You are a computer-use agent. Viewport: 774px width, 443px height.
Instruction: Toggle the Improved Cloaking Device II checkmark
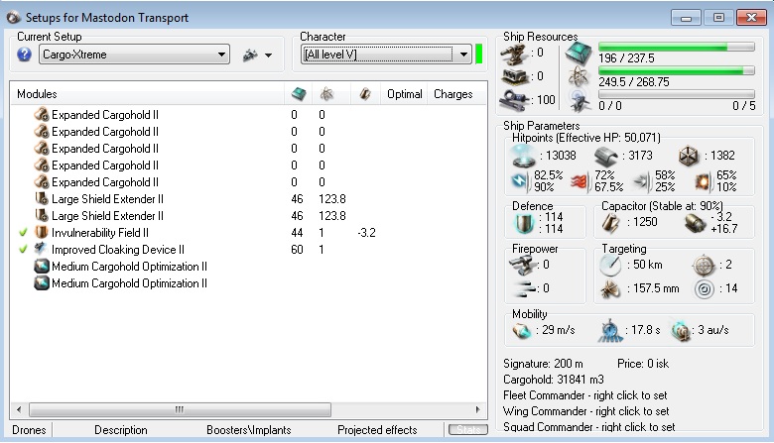(23, 249)
